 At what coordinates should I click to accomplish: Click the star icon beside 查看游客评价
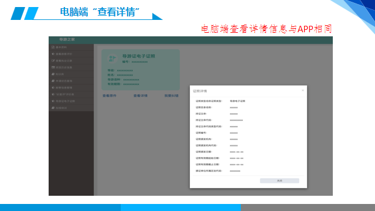53,54
